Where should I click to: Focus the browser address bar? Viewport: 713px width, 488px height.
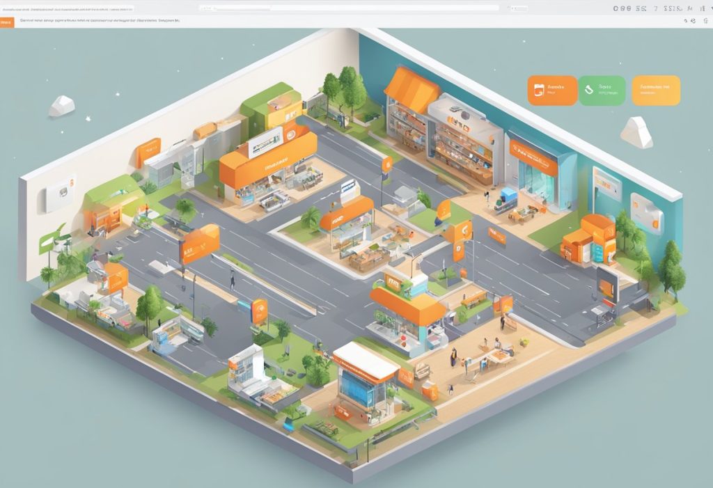coord(348,8)
